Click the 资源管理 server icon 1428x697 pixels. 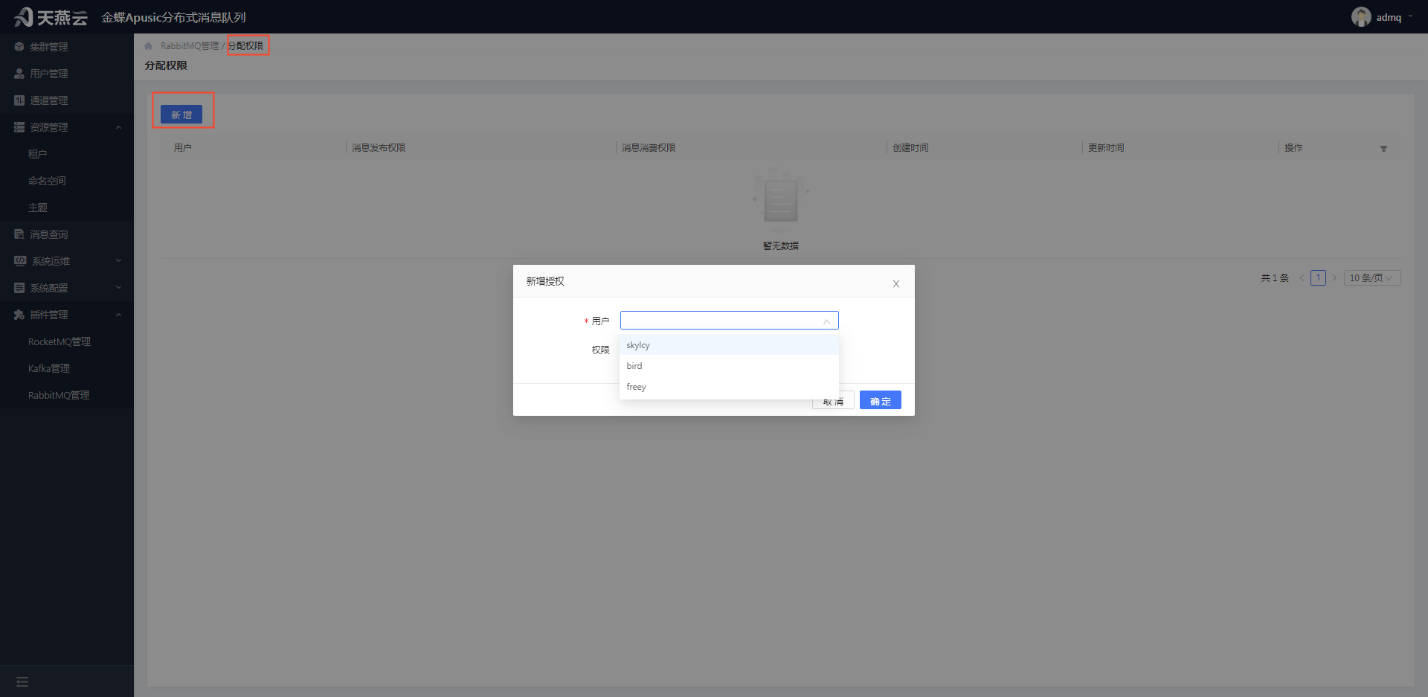click(19, 127)
